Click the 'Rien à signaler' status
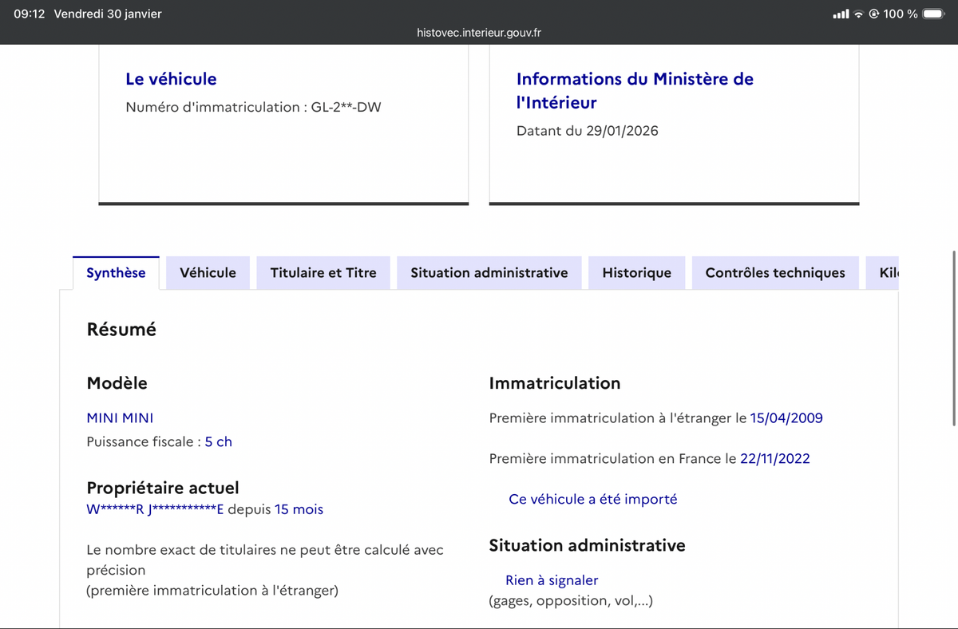 tap(552, 580)
